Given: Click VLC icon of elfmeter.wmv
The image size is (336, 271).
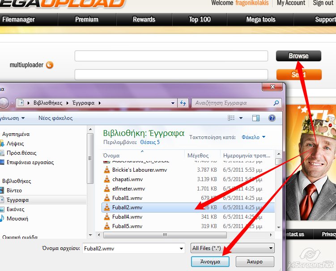Looking at the screenshot, I should [x=107, y=189].
